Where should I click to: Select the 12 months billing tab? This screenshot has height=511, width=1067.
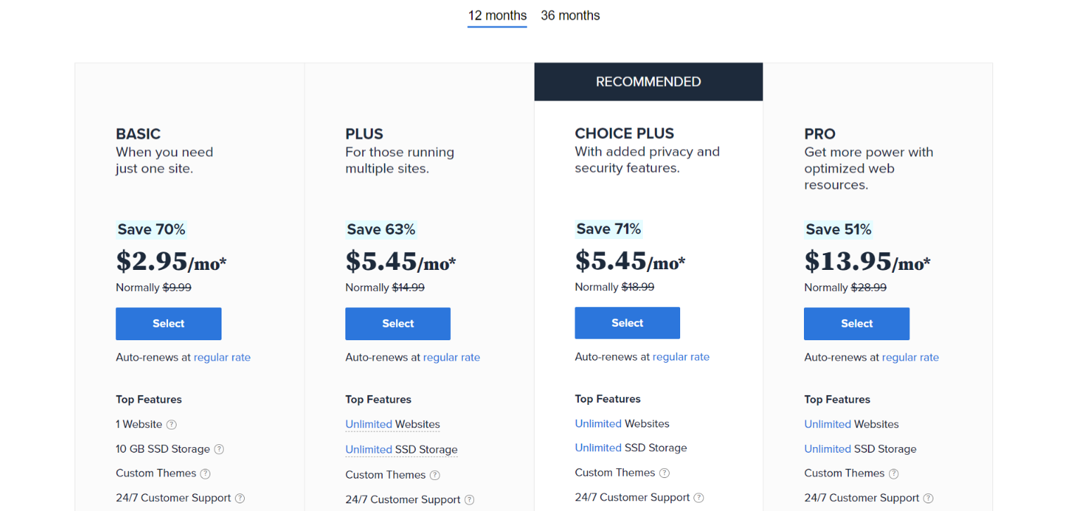coord(497,15)
